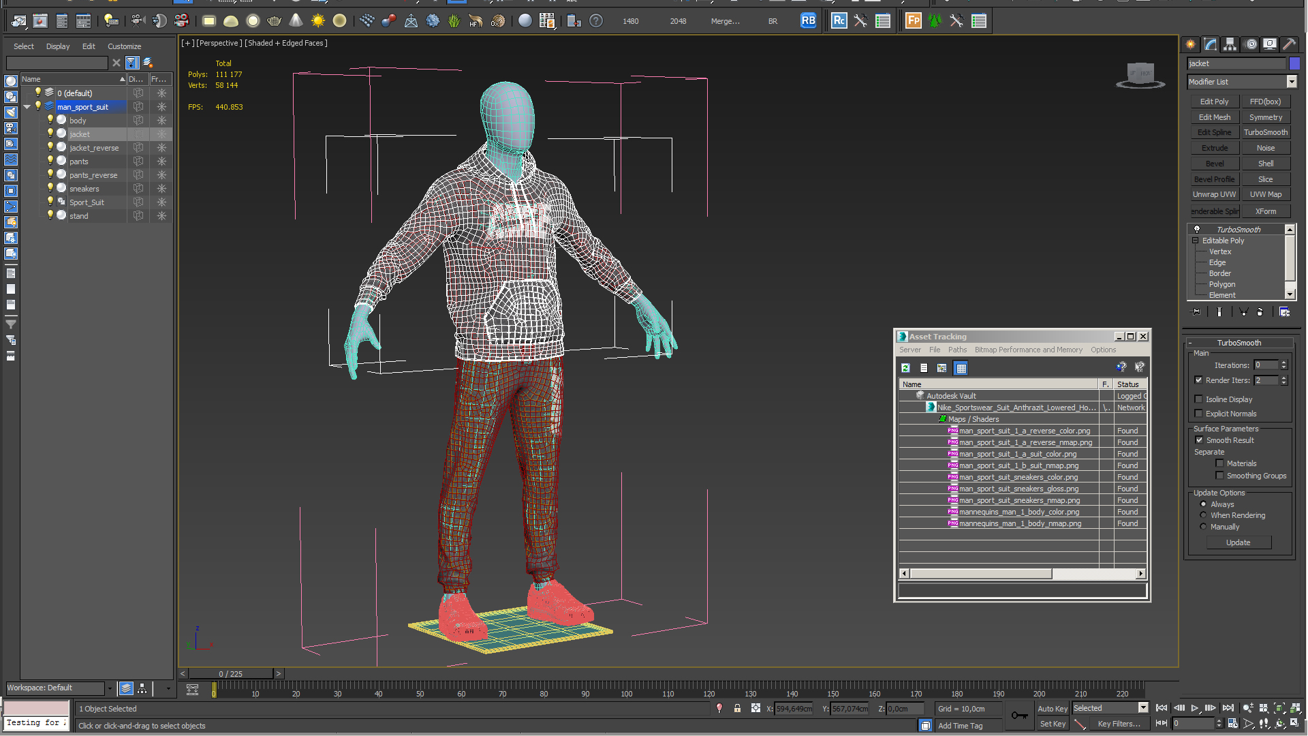The width and height of the screenshot is (1308, 736).
Task: Click the lightbulb light lister icon
Action: (111, 21)
